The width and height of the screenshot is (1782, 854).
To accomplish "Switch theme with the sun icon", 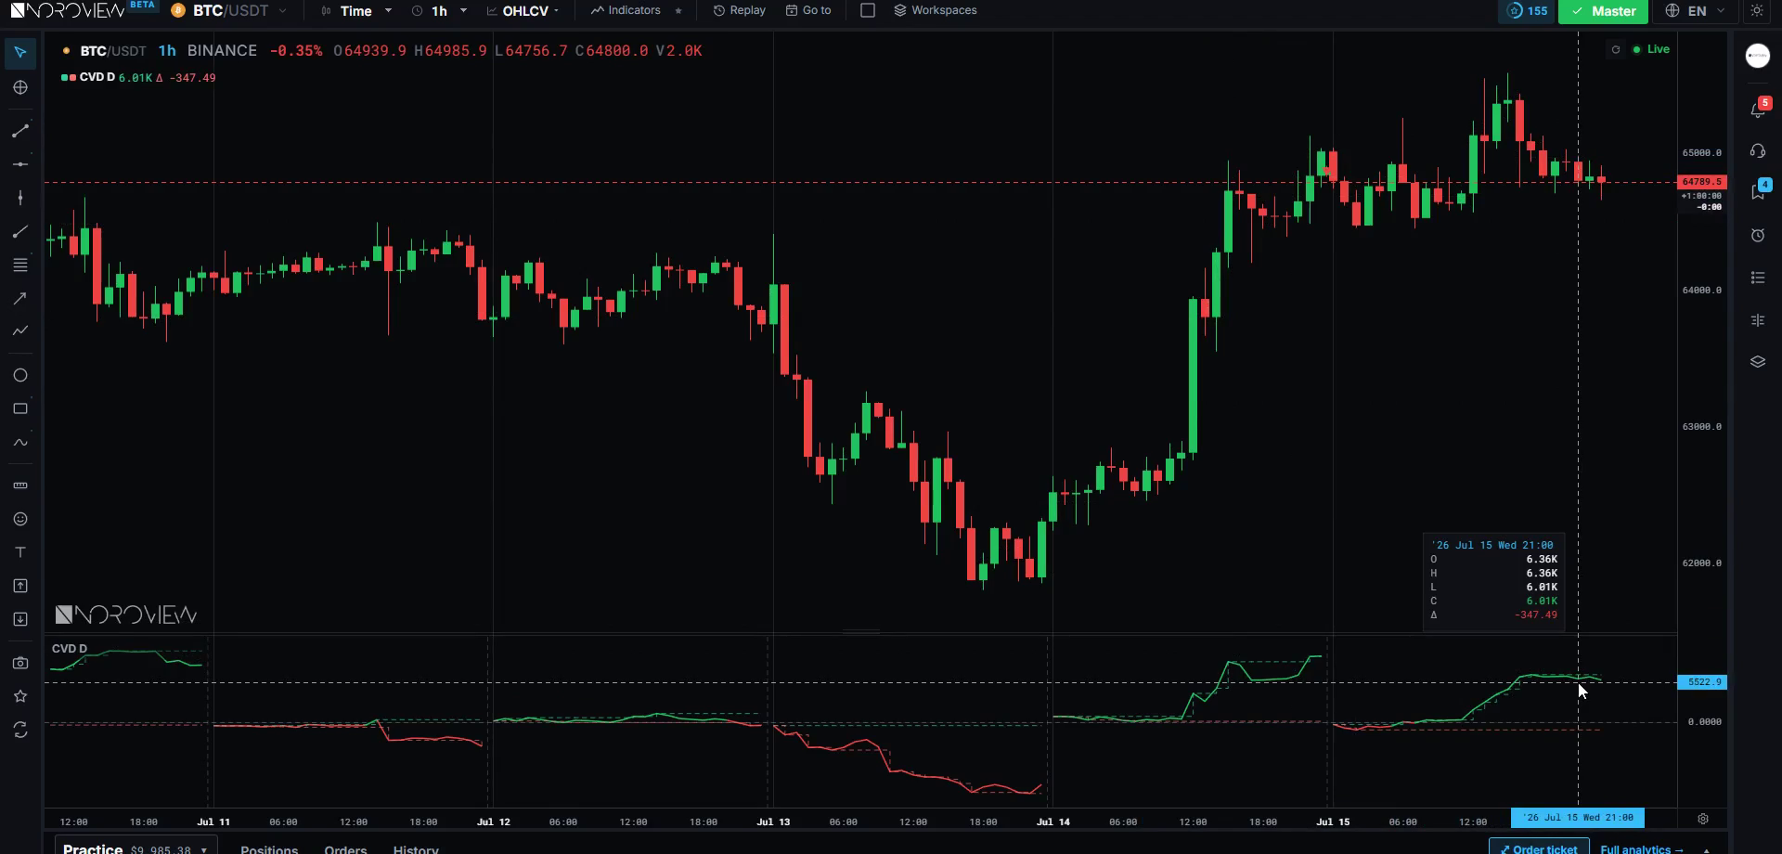I will [x=1757, y=11].
